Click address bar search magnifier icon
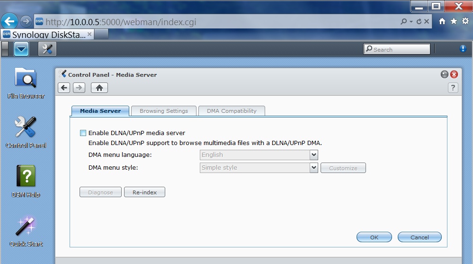The width and height of the screenshot is (473, 264). (403, 21)
